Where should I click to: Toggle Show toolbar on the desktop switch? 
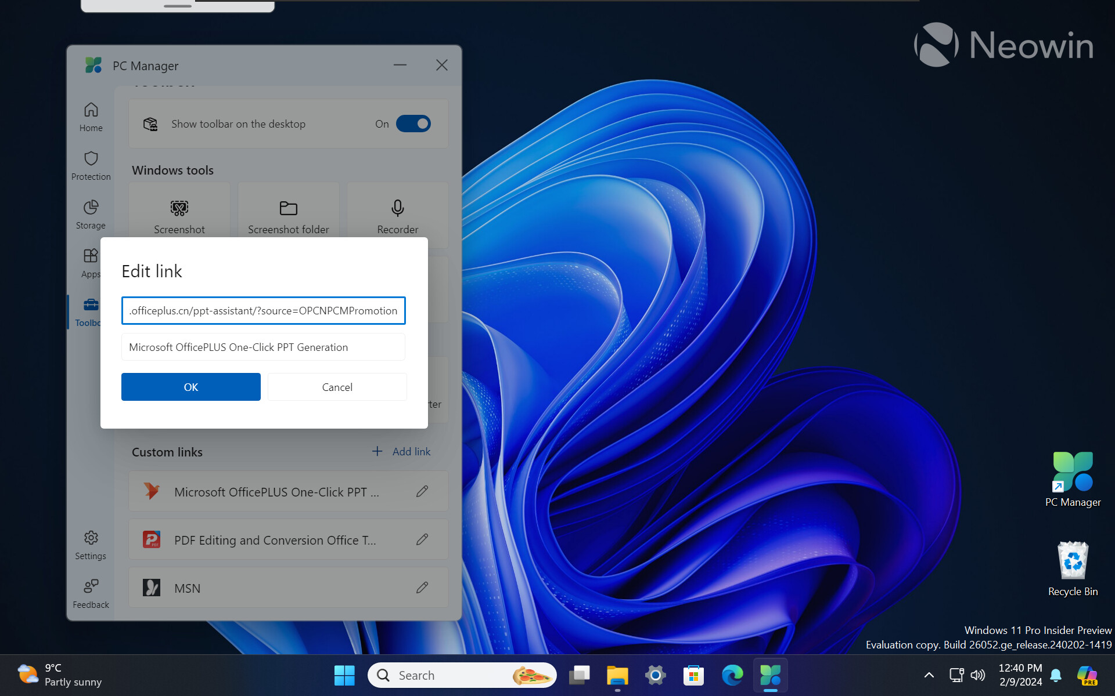[413, 124]
